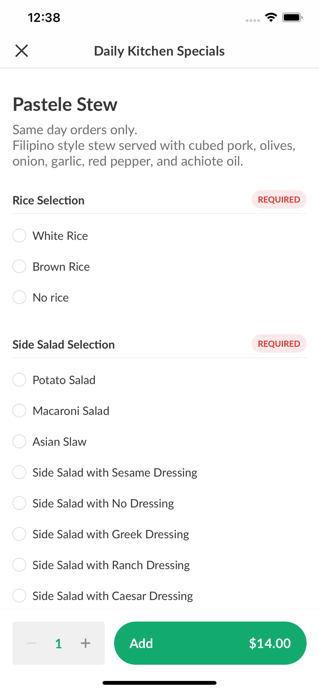Select Asian Slaw radio button
Viewport: 319px width, 691px height.
click(x=19, y=442)
